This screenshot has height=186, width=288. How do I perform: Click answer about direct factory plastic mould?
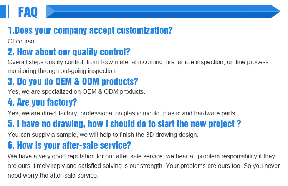click(x=122, y=113)
